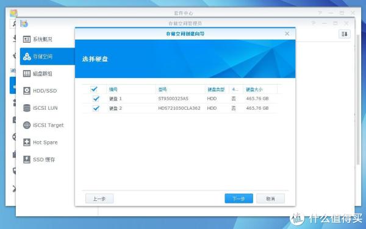
Task: Click the sort toggle icon in Storage Manager toolbar
Action: click(345, 34)
